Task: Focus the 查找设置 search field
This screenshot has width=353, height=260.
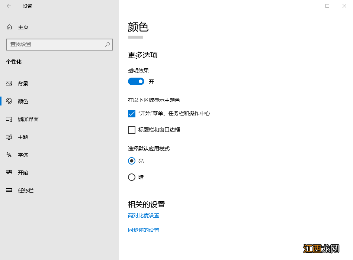Action: tap(60, 45)
